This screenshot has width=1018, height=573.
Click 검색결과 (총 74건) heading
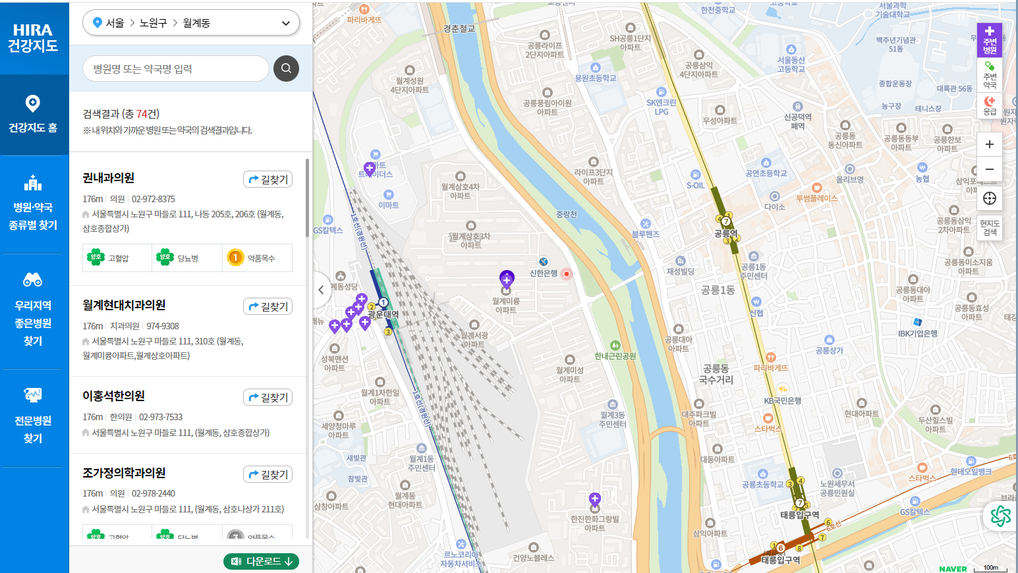[x=121, y=114]
